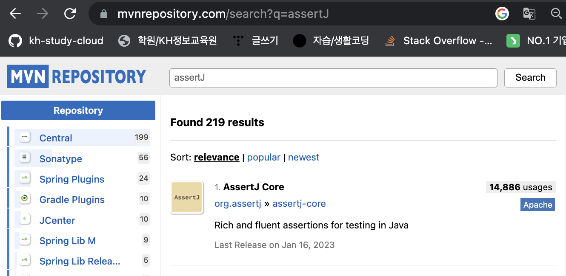Click the Spring Plugins repository icon
This screenshot has height=276, width=566.
[25, 178]
